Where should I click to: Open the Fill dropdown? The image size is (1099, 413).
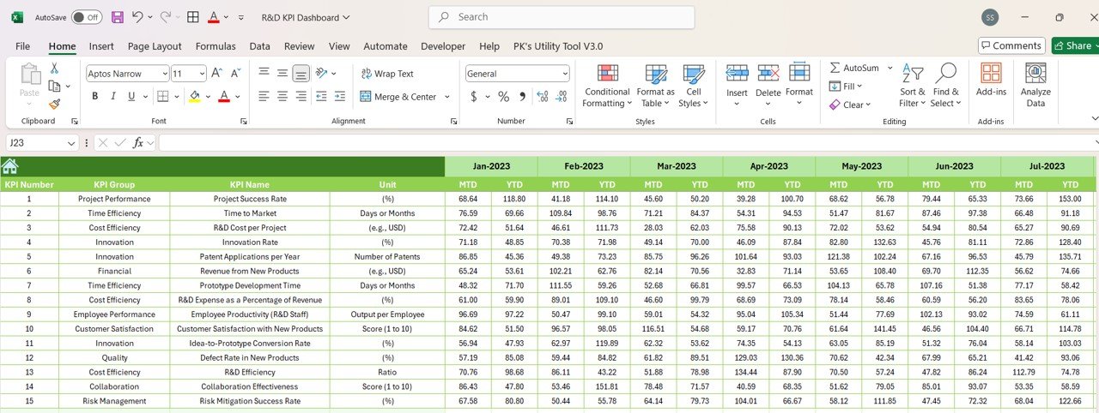click(846, 86)
